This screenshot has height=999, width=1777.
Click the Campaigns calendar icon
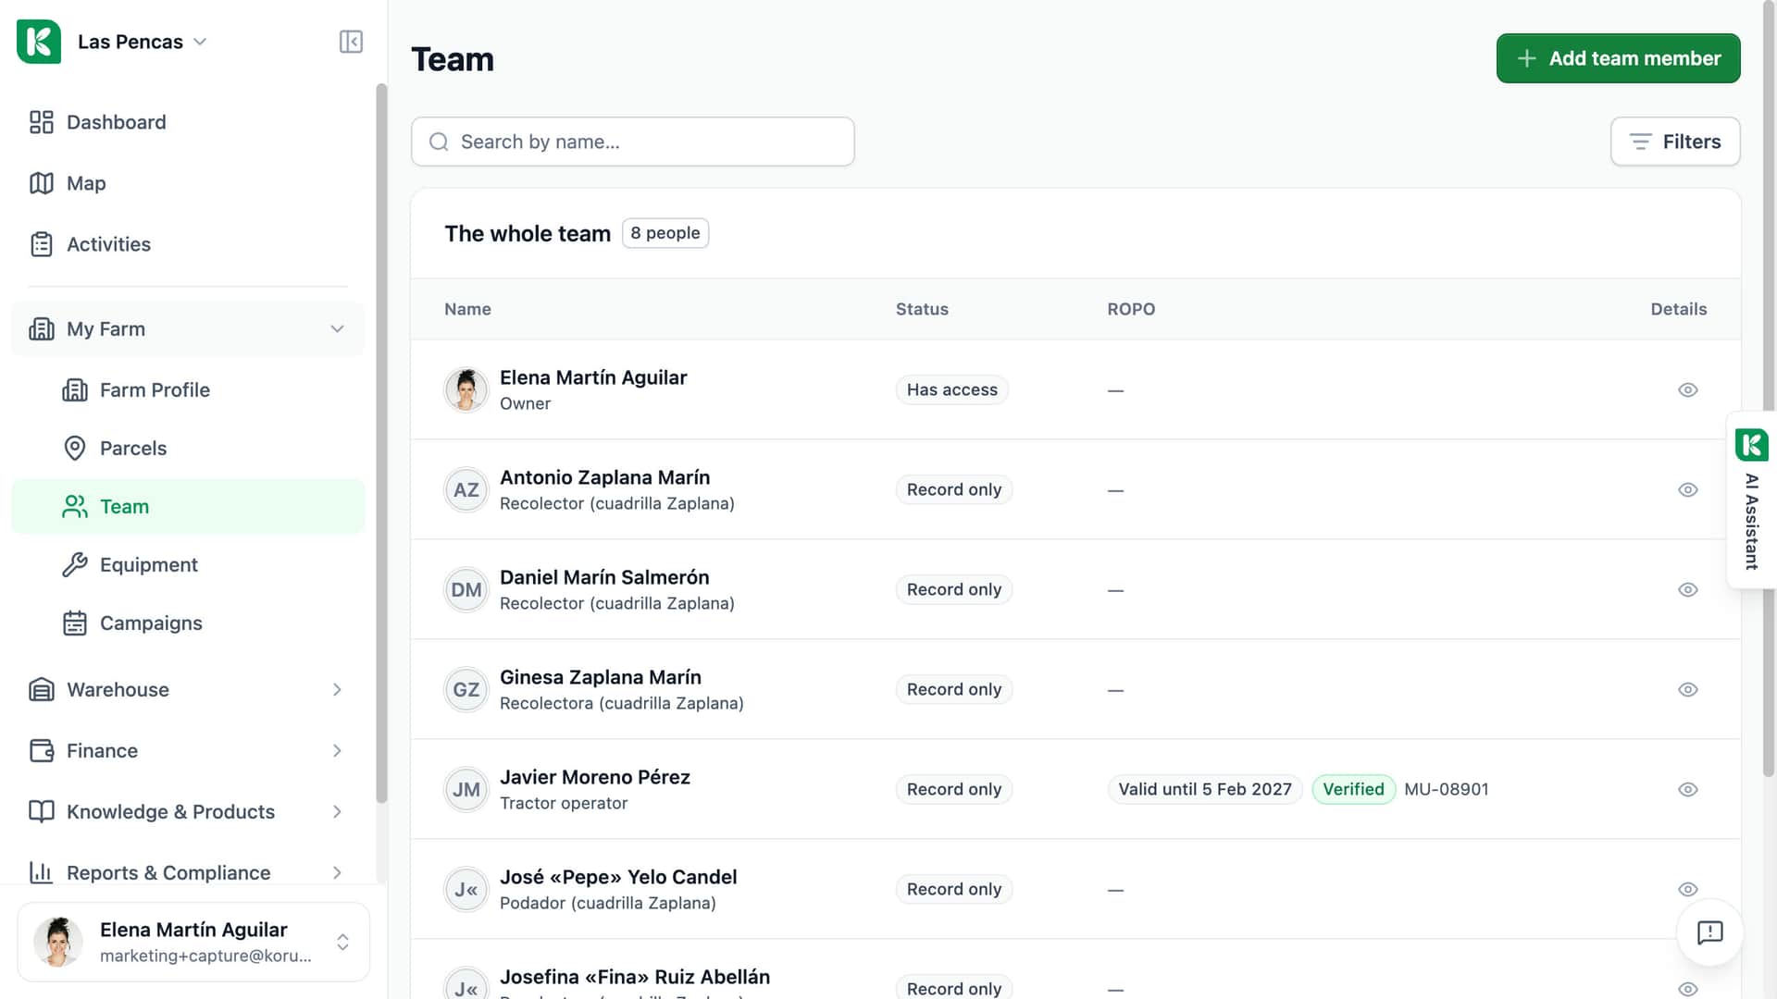[75, 623]
